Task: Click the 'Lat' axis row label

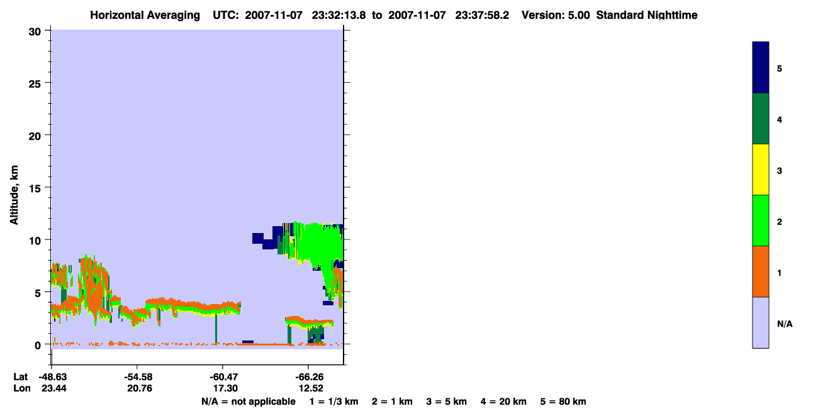Action: pyautogui.click(x=20, y=377)
